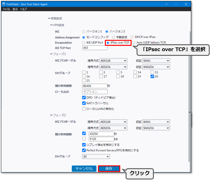Click the 保存 button
The image size is (211, 182).
(109, 169)
